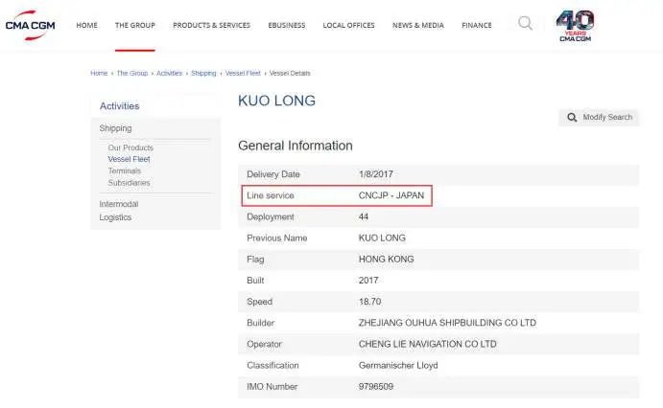Screen dimensions: 663x408
Task: Click built value 2017
Action: tap(368, 281)
